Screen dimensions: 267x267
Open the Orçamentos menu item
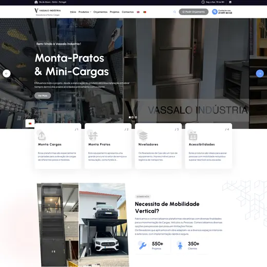coord(100,12)
